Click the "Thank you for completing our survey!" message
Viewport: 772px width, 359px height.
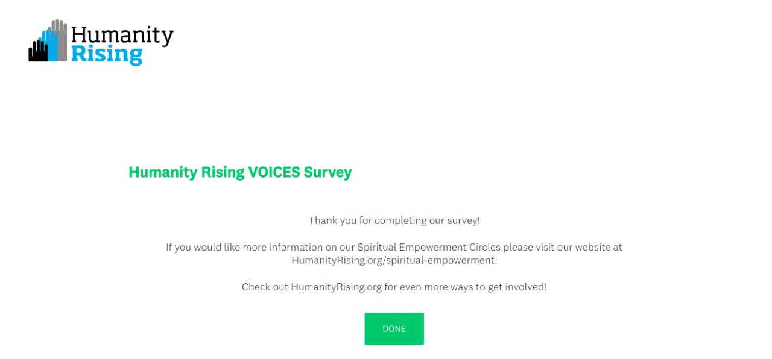pyautogui.click(x=394, y=220)
